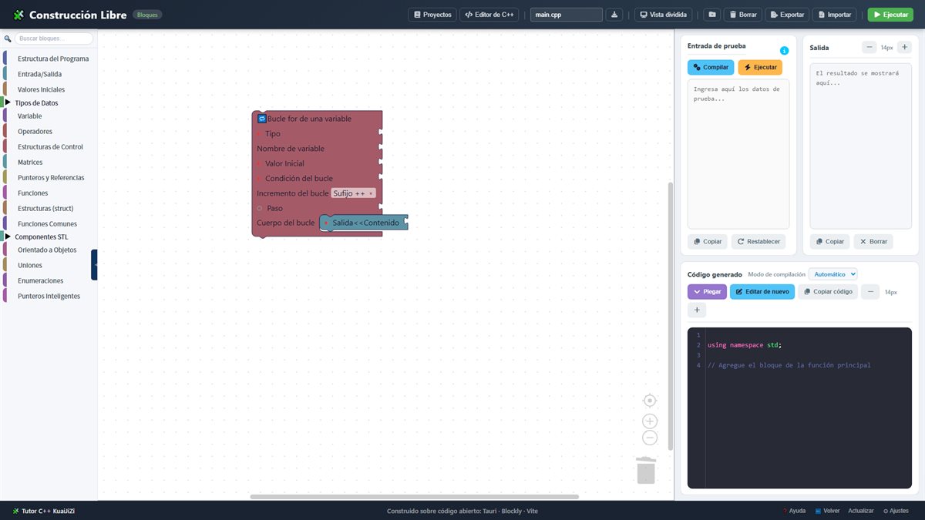Expand the Tipos de Datos category

pyautogui.click(x=35, y=102)
